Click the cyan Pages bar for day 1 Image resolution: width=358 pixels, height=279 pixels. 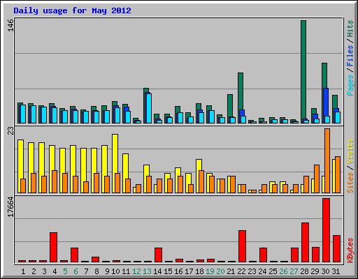click(x=23, y=114)
